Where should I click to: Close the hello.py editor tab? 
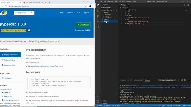128,5
